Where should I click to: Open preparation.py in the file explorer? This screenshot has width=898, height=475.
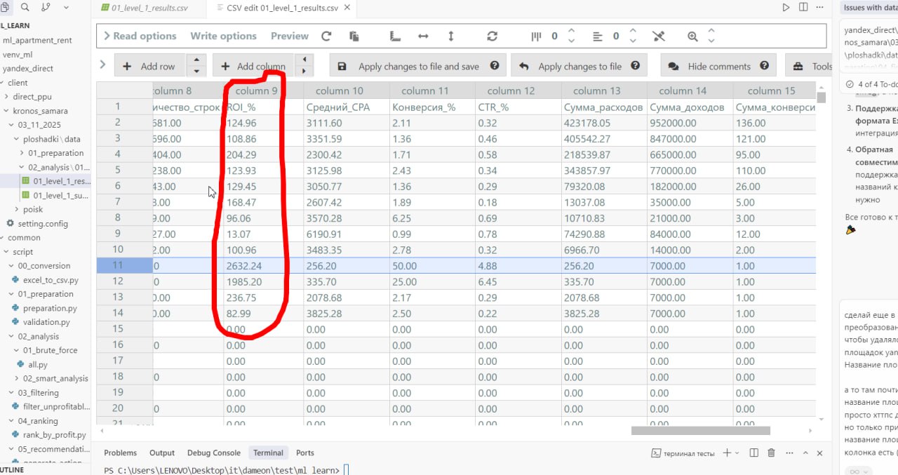[49, 308]
